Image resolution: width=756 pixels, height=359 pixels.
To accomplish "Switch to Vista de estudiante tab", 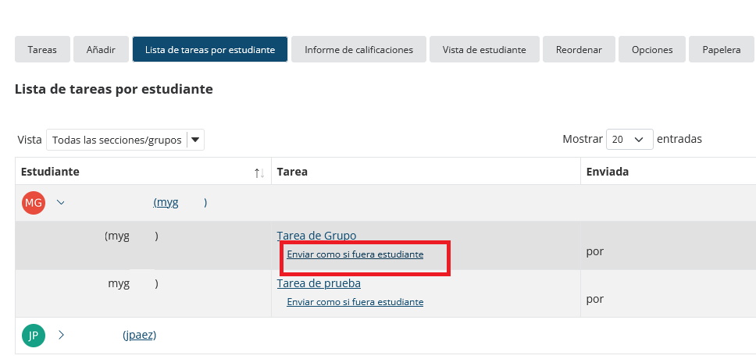I will (484, 49).
